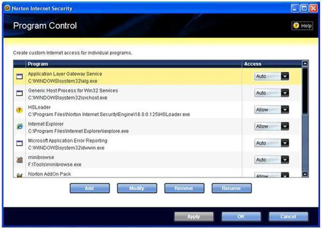Click the Norton AddOn Pack icon
Viewport: 322px width, 229px height.
(x=20, y=175)
